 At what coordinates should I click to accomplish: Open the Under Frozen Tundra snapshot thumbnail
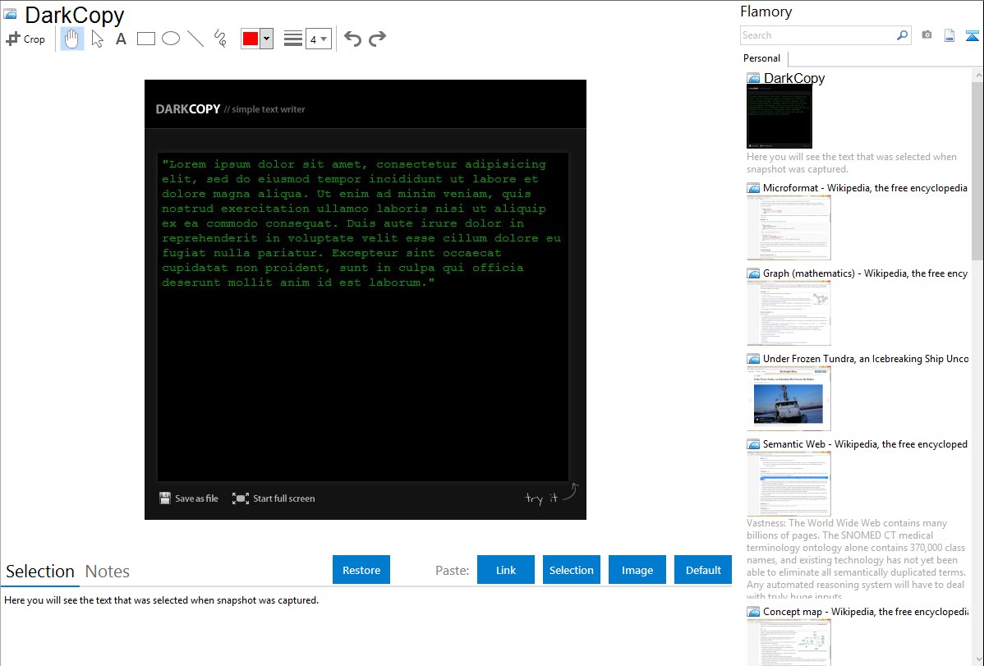point(789,398)
